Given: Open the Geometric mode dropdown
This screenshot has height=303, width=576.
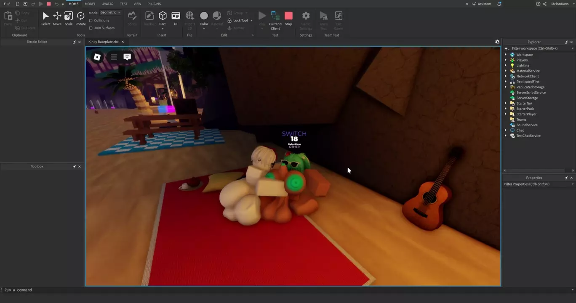Looking at the screenshot, I should 110,13.
